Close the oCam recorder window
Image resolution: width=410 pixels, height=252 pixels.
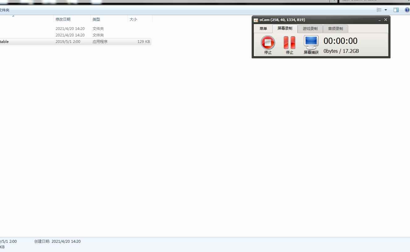[x=386, y=20]
